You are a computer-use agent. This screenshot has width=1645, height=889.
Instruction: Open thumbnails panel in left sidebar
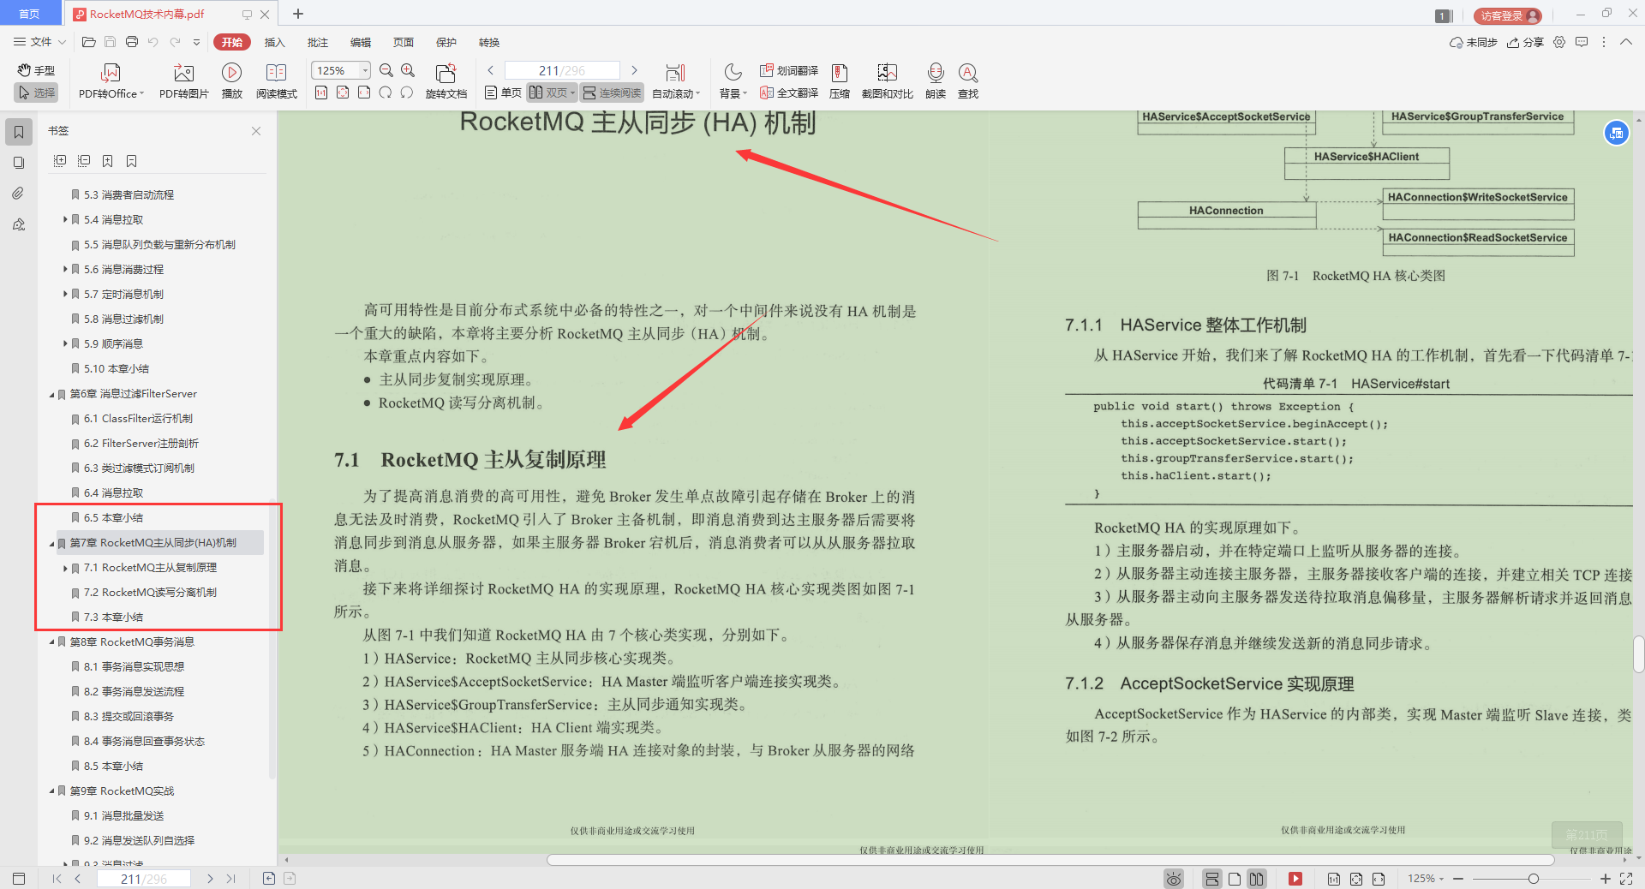tap(19, 163)
